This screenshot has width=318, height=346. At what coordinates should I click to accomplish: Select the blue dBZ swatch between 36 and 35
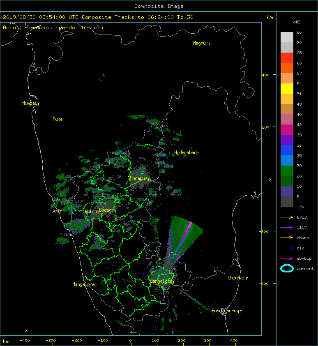click(287, 150)
